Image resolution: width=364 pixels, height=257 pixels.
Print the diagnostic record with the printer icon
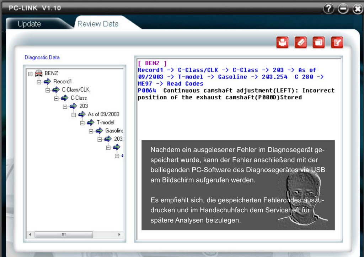282,42
